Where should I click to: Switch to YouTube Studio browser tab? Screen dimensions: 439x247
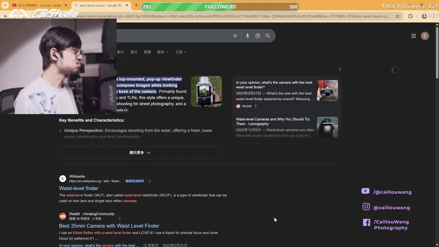coord(39,5)
